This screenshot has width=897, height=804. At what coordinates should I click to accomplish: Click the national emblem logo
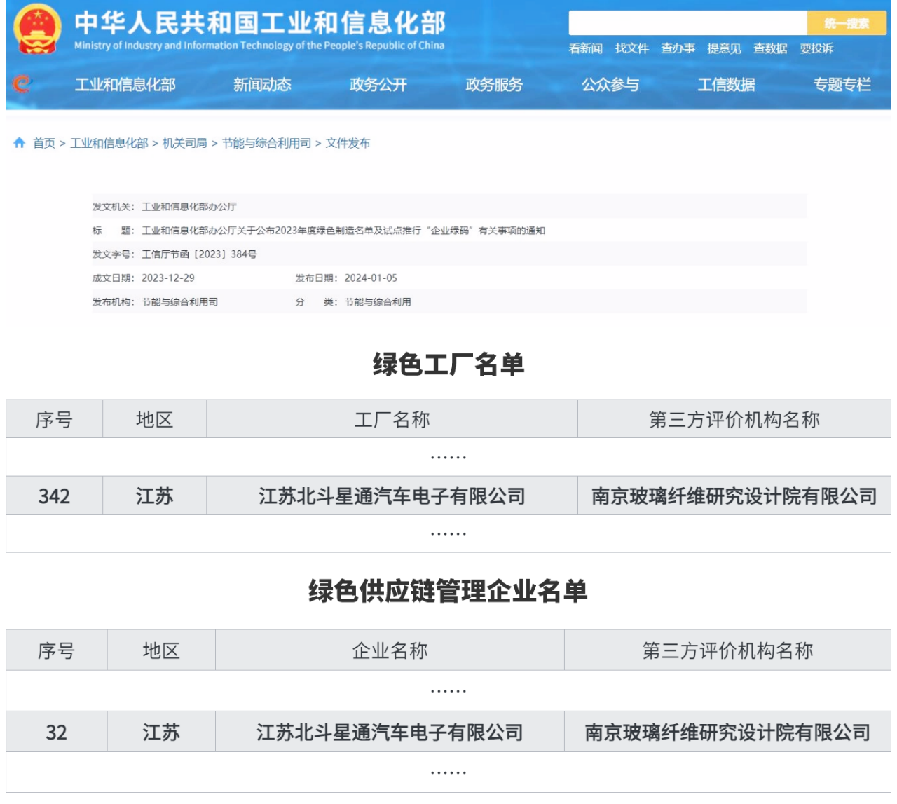coord(37,30)
